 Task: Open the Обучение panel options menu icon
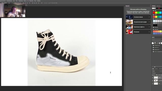click(x=150, y=6)
